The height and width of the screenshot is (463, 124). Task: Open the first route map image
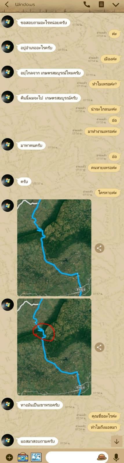tap(54, 248)
